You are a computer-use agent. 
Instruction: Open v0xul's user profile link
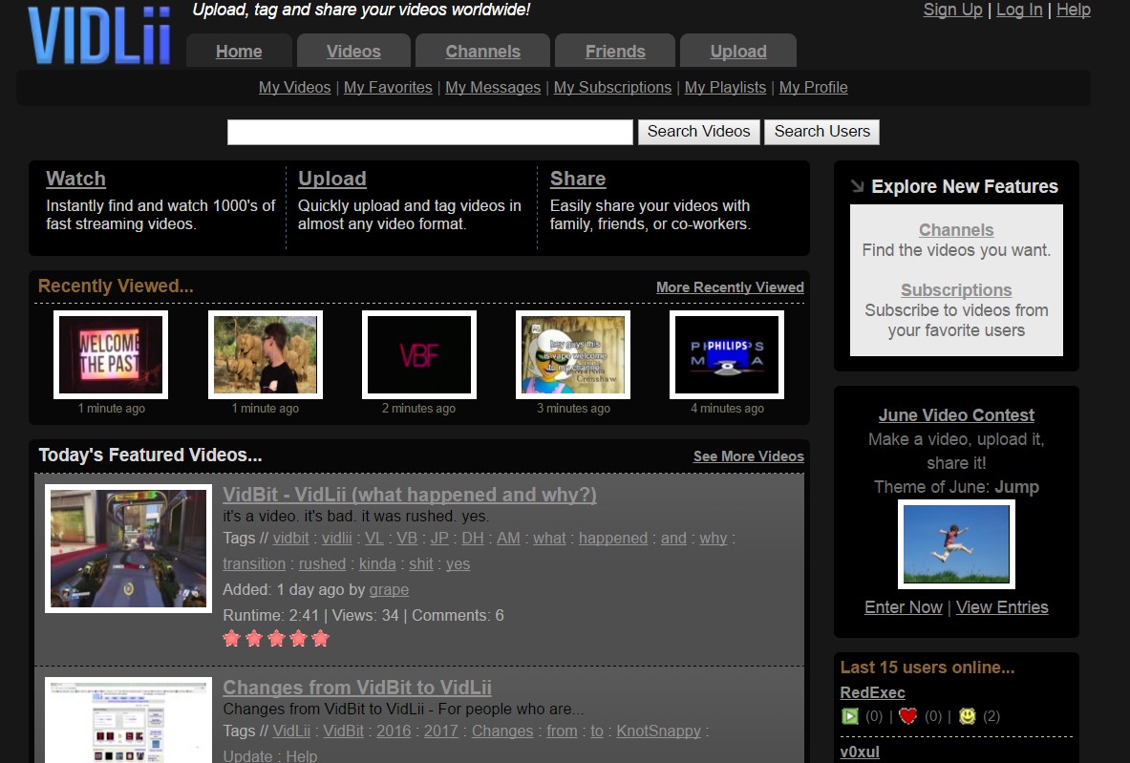point(860,752)
